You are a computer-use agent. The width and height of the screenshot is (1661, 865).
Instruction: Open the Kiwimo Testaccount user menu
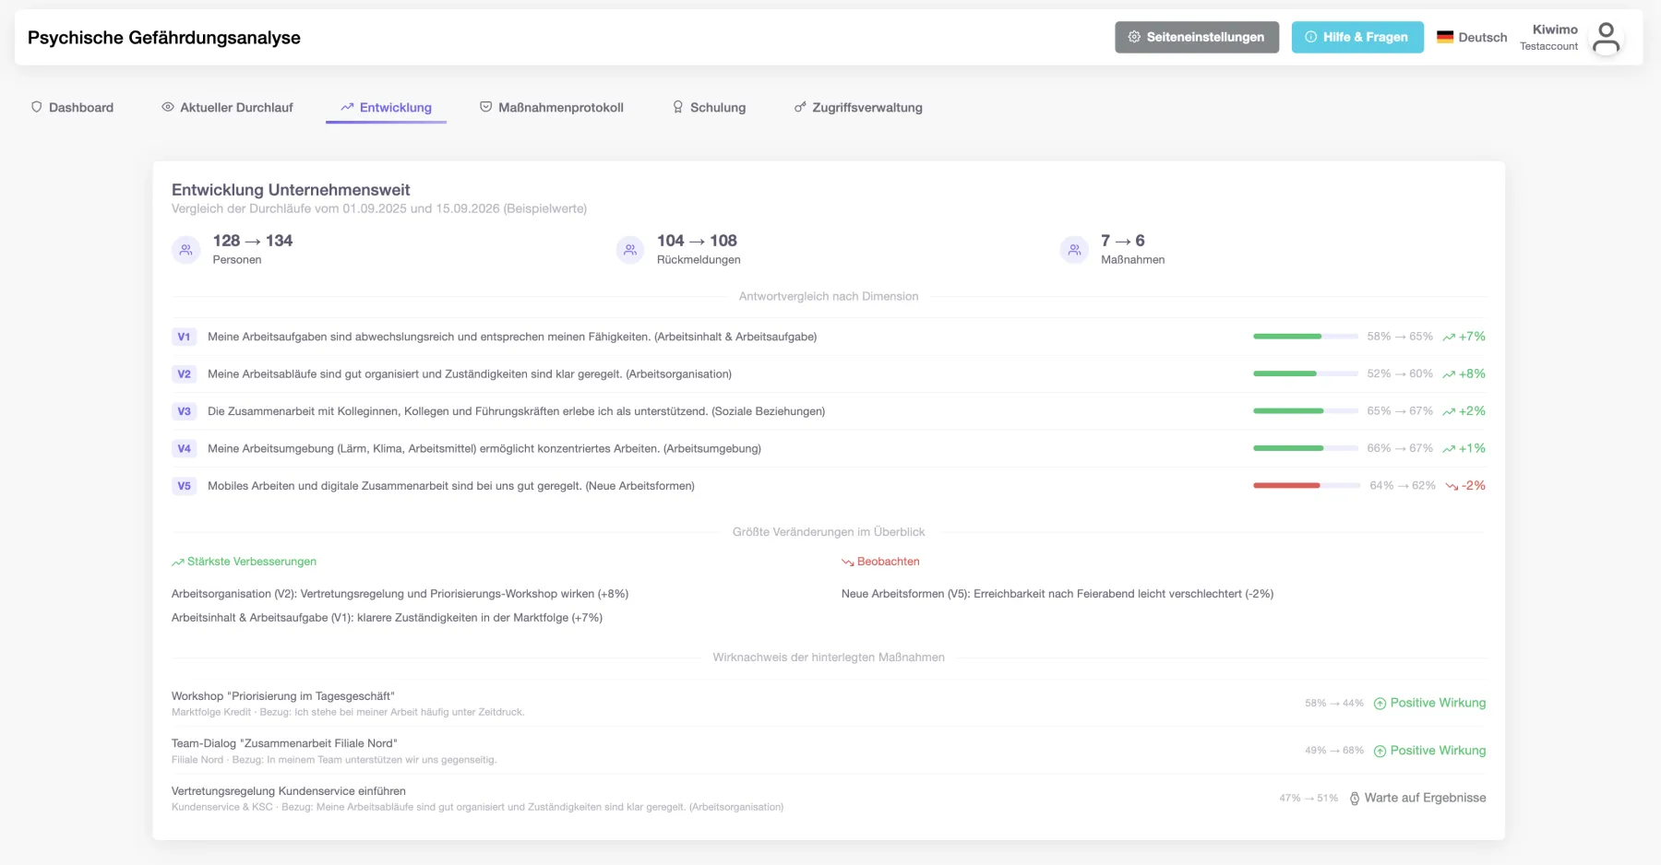click(1571, 38)
